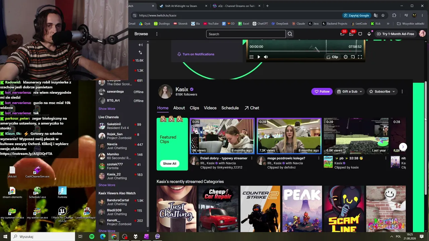This screenshot has height=241, width=429.
Task: Open the Just Chatting category card
Action: 177,209
